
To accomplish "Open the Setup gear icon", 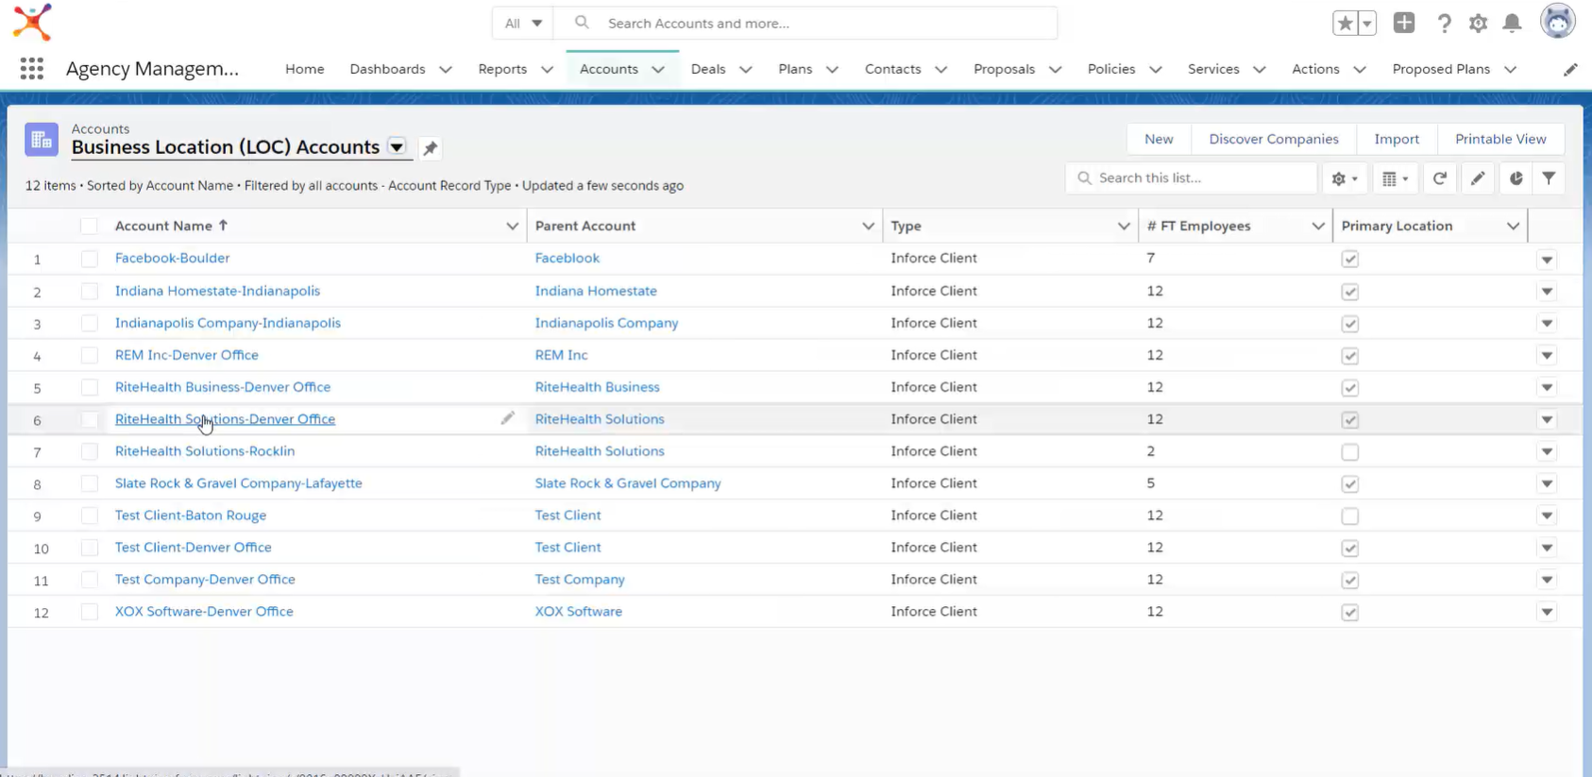I will pyautogui.click(x=1478, y=24).
